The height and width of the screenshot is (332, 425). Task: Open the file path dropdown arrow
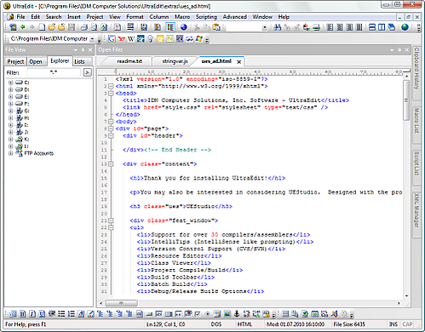point(92,39)
